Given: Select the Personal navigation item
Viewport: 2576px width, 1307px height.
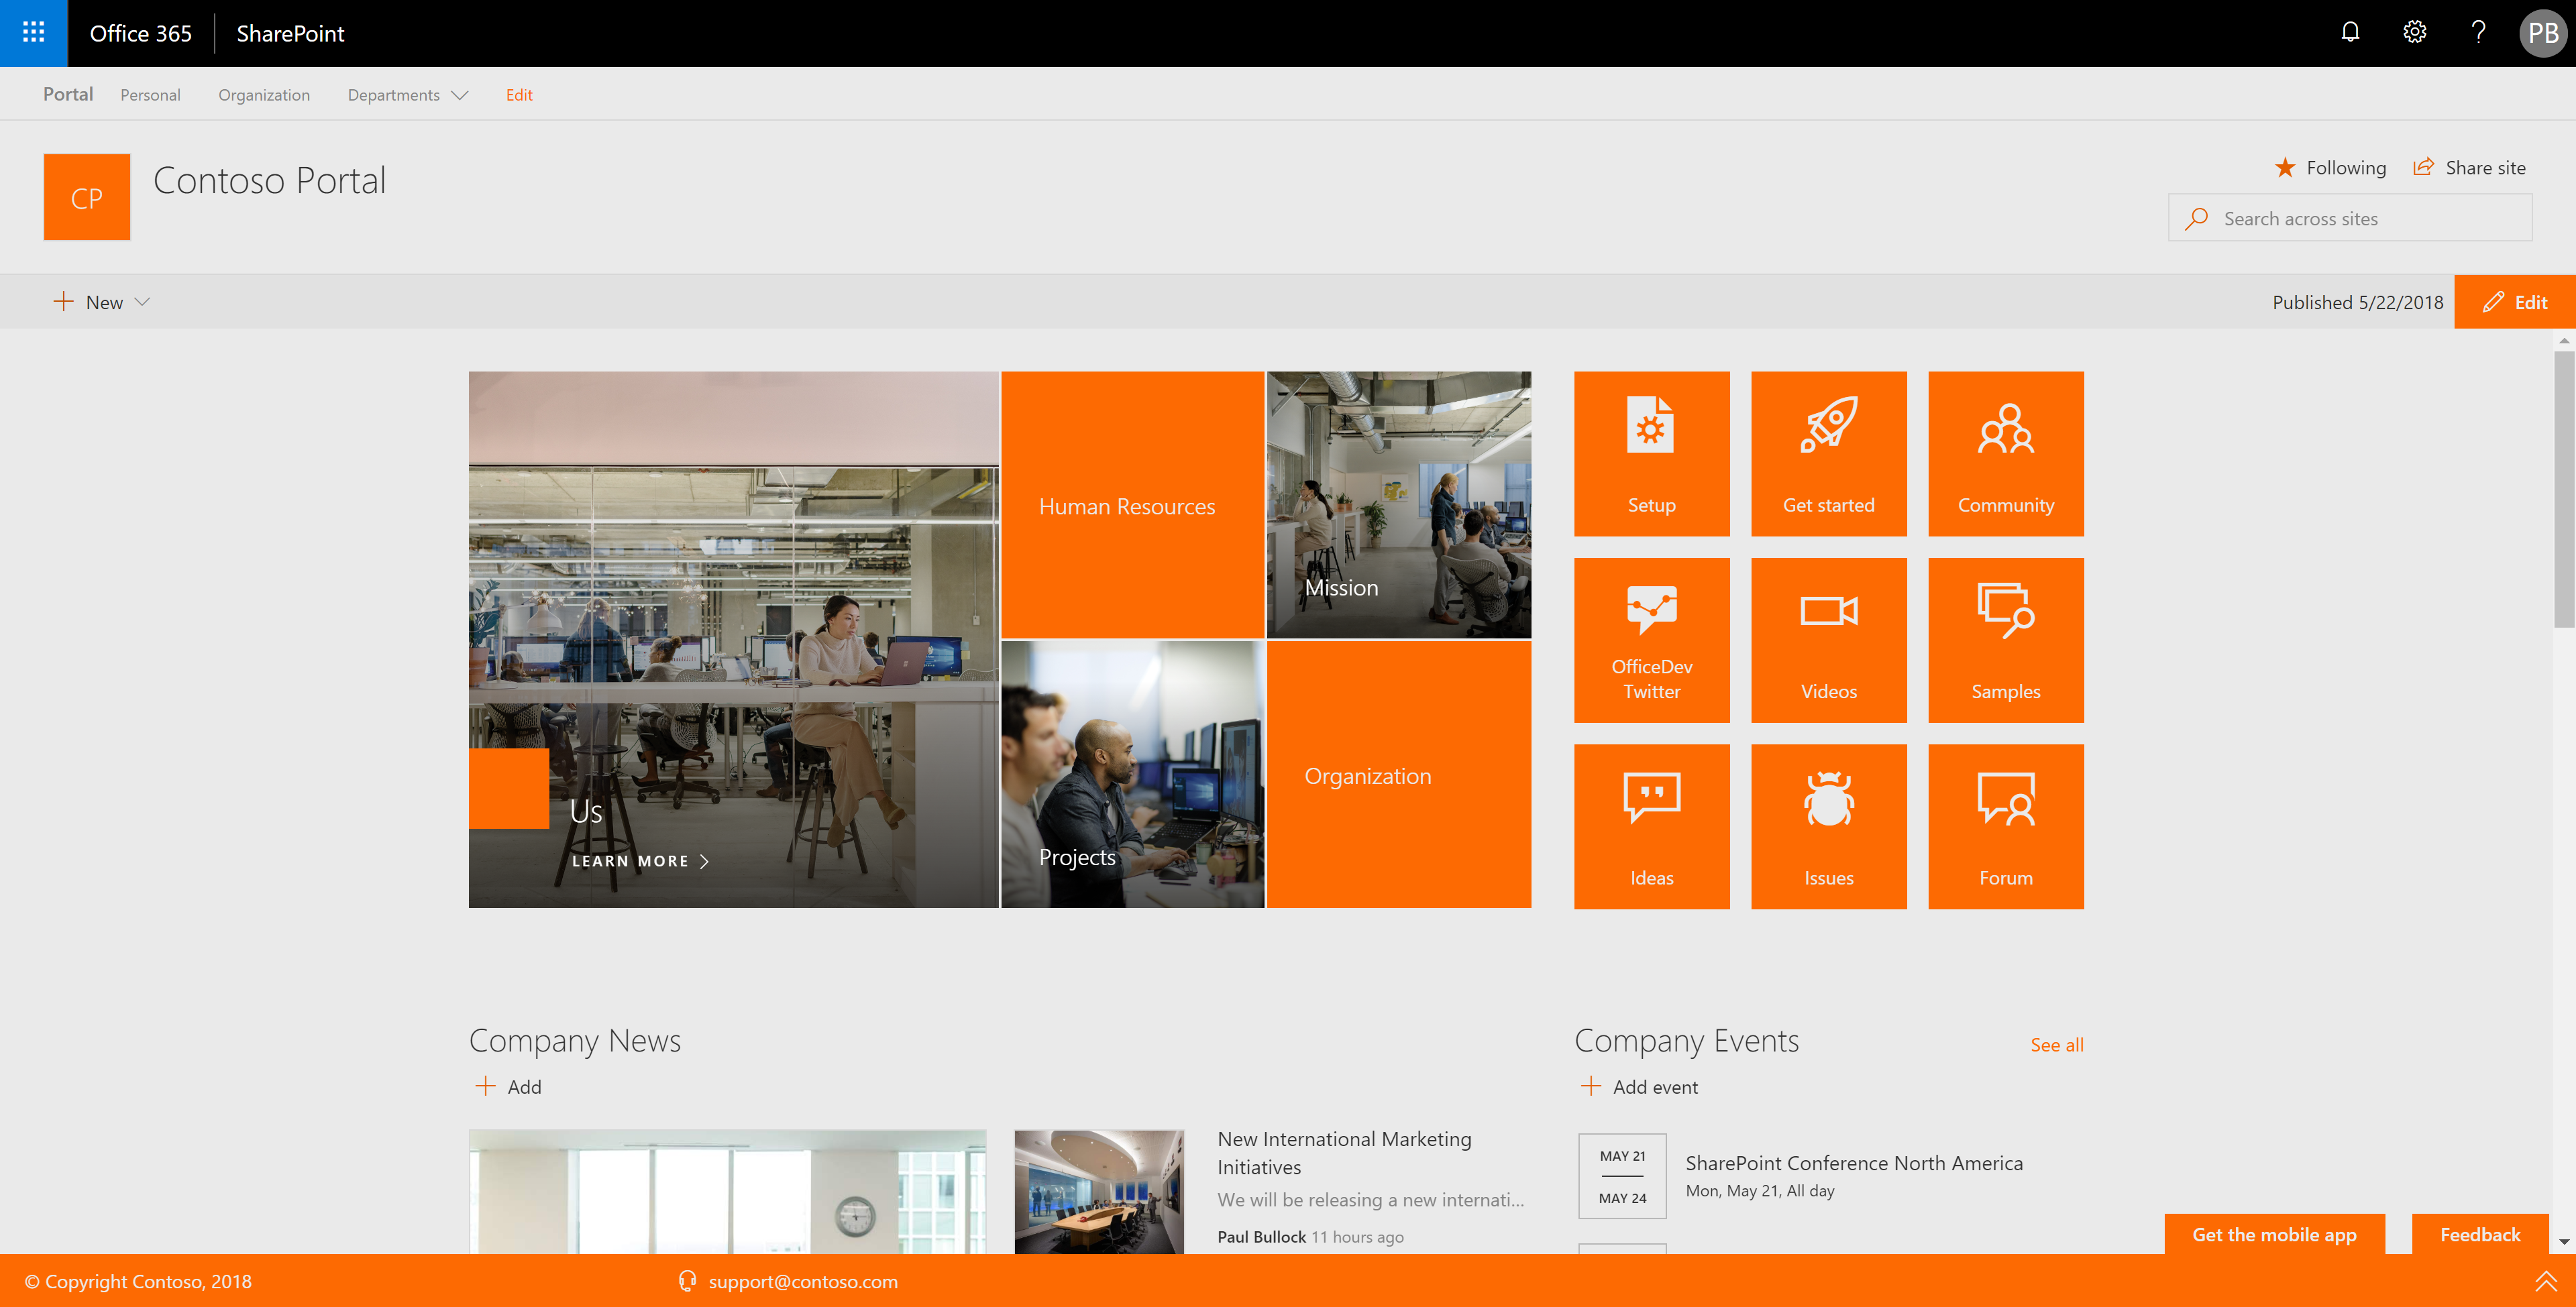Looking at the screenshot, I should (x=150, y=95).
